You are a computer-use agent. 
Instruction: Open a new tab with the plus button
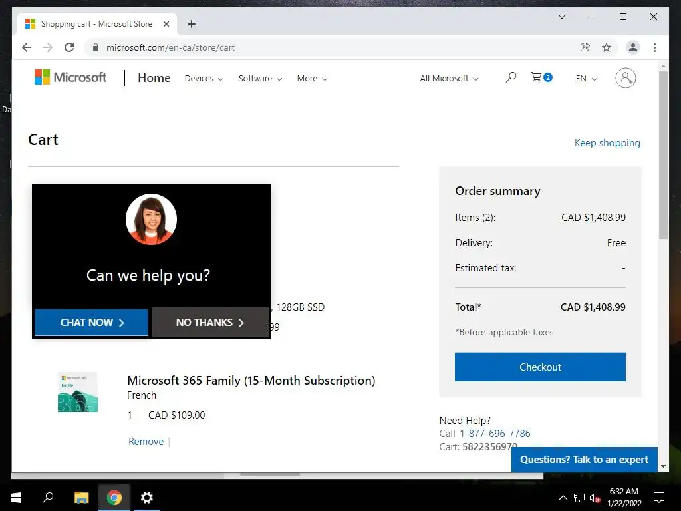(191, 24)
